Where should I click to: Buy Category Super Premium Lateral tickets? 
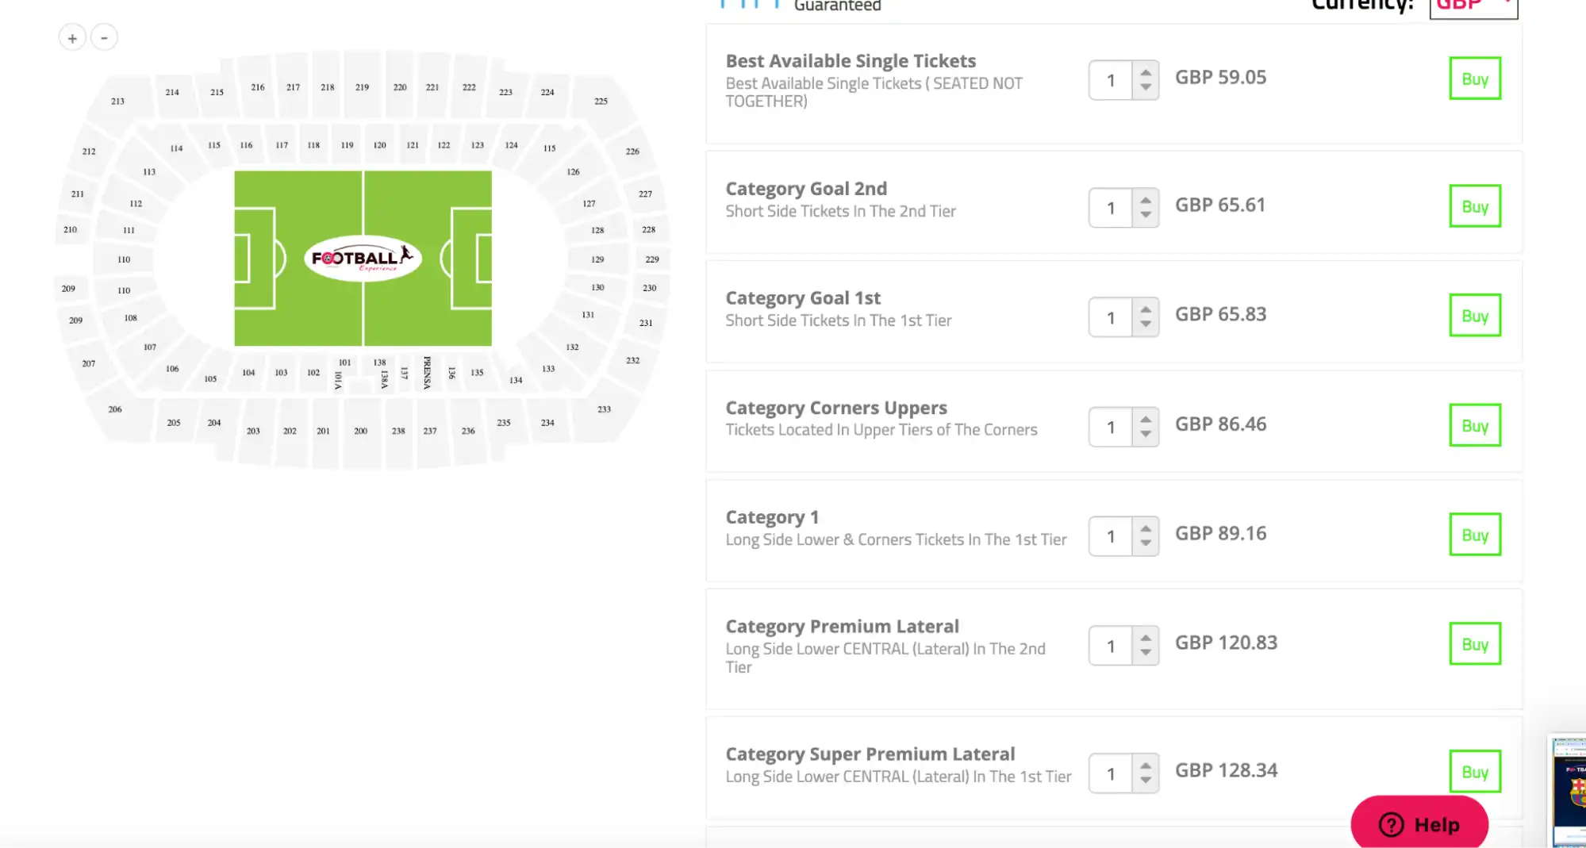click(x=1473, y=771)
